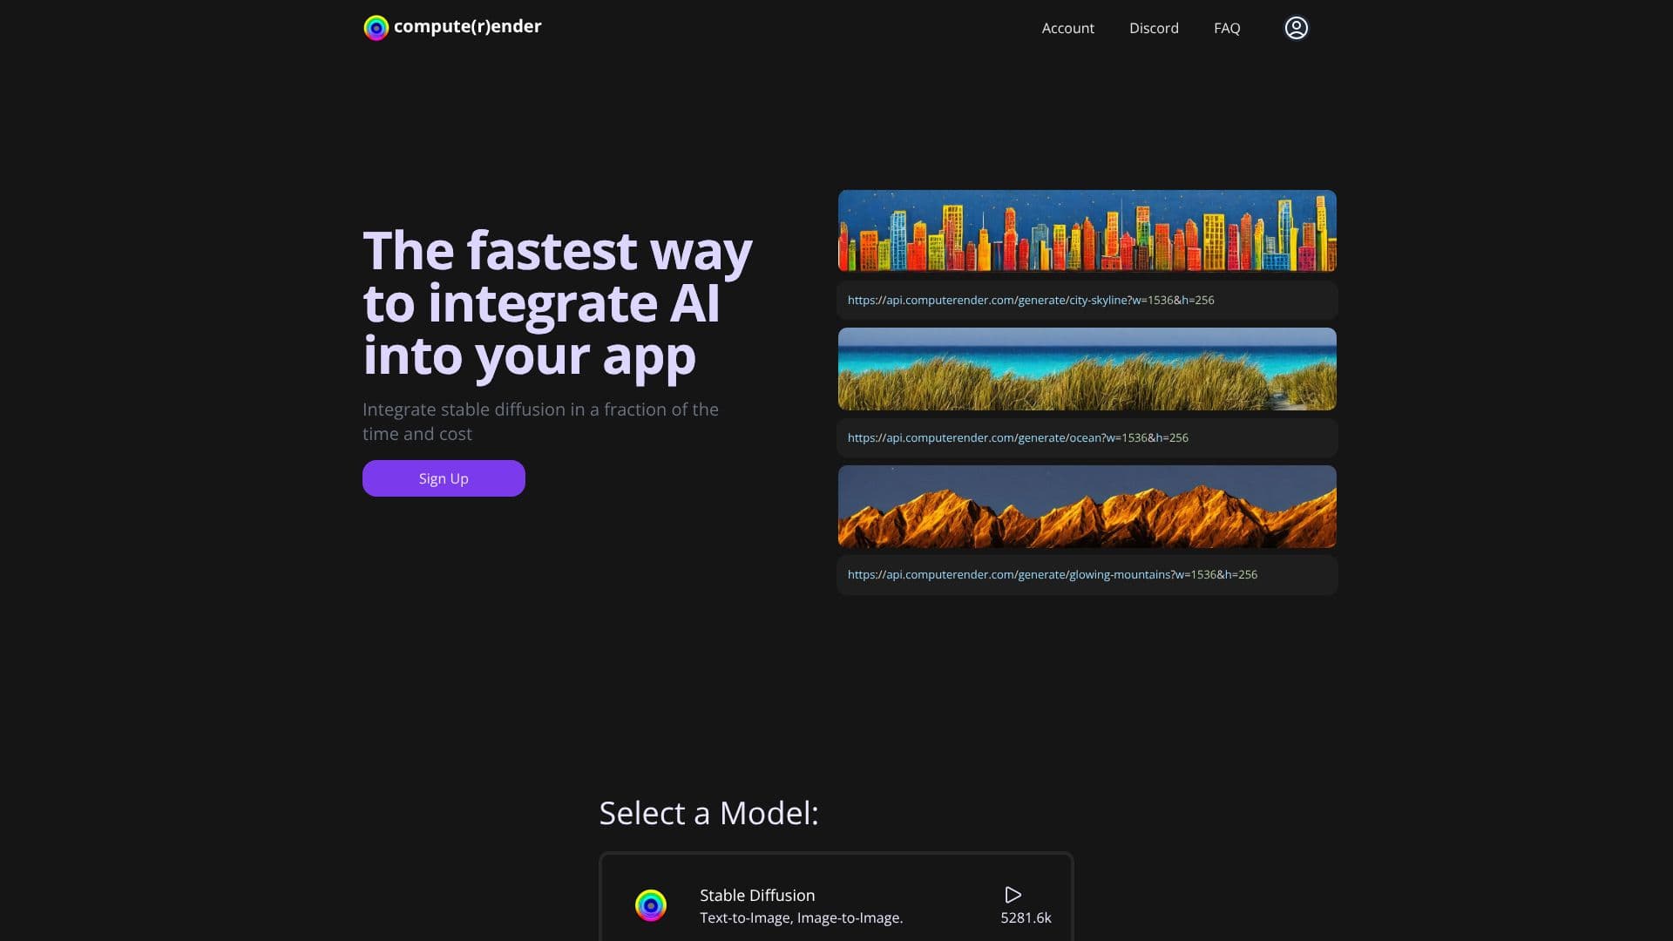Click the compute(r)ender brand name text
Viewport: 1673px width, 941px height.
click(x=467, y=26)
